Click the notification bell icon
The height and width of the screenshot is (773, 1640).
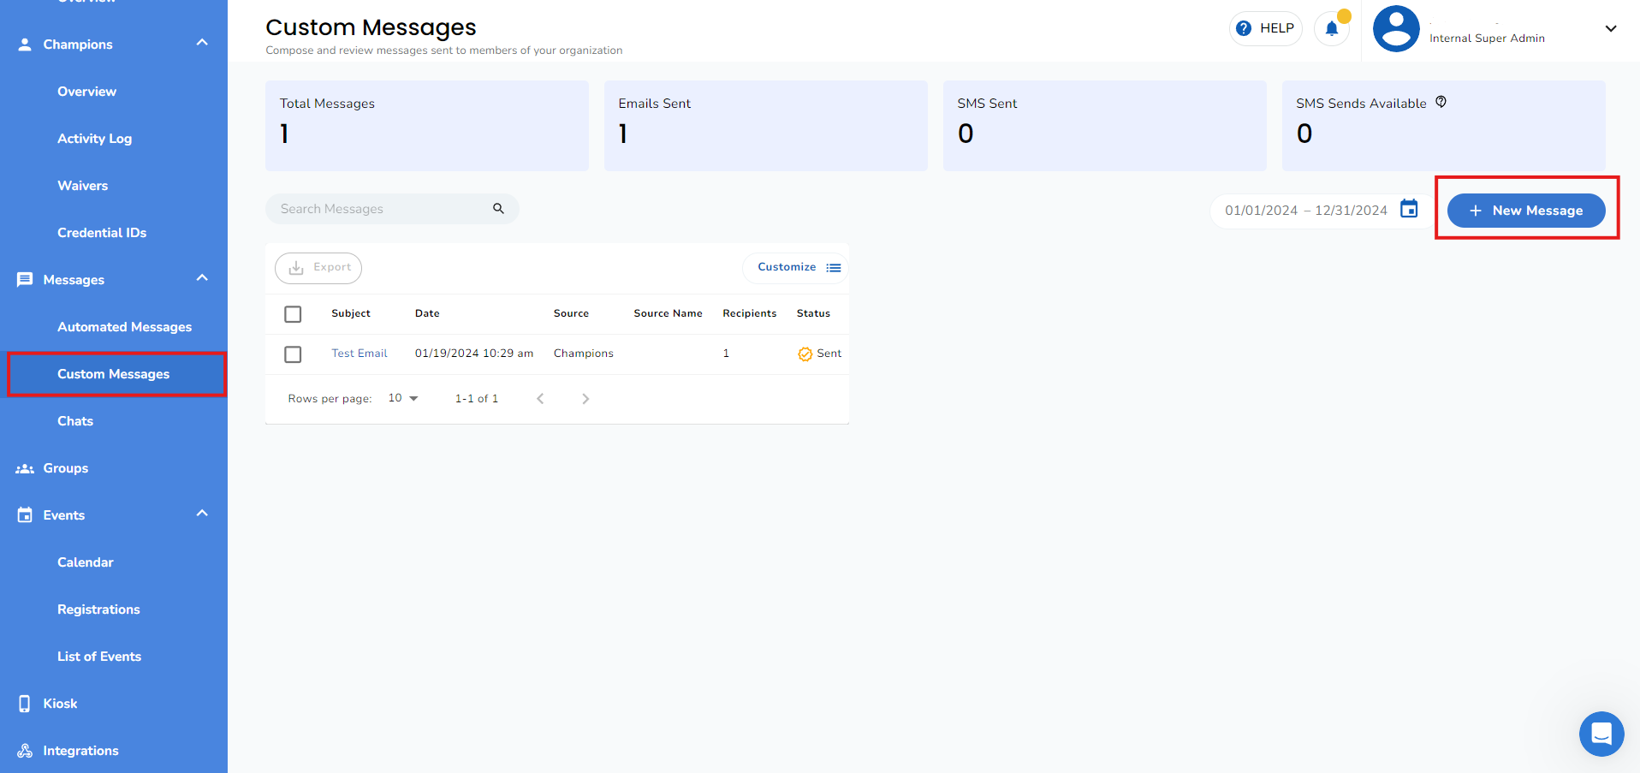1331,29
